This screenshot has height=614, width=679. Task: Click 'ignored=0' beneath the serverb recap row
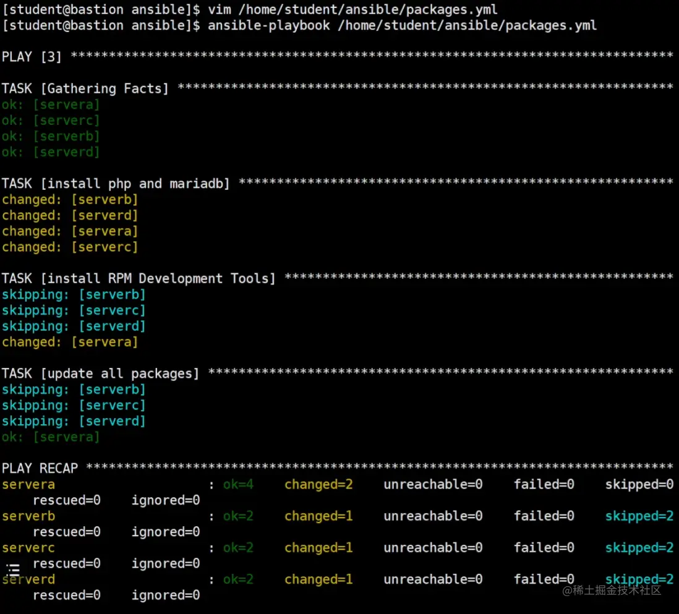point(166,532)
